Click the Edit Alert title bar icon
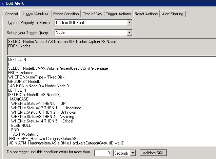The height and width of the screenshot is (159, 216). 3,4
